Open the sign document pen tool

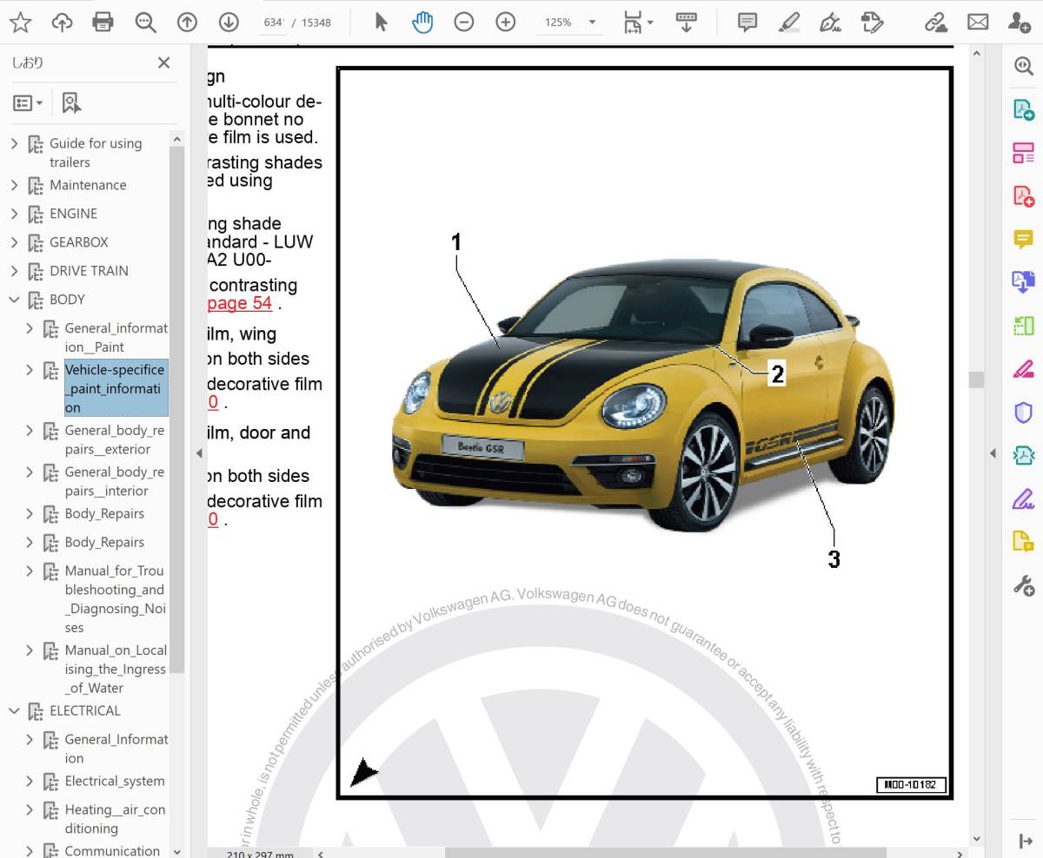click(830, 22)
